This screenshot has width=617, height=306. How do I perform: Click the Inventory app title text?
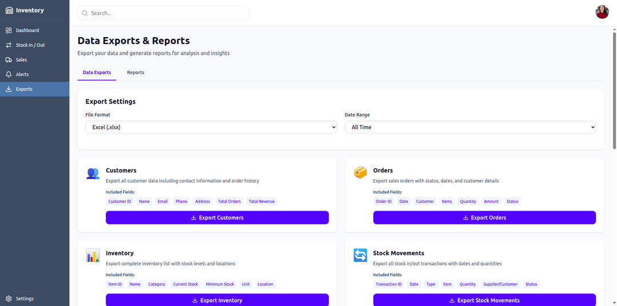[30, 11]
